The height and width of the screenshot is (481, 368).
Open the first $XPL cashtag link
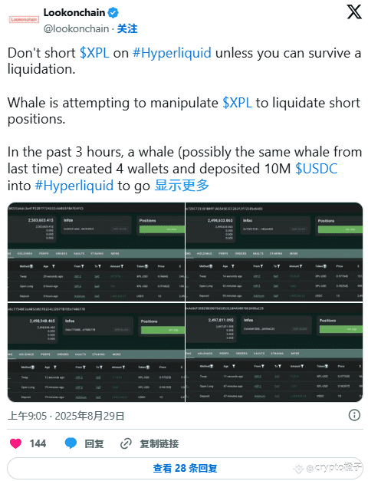click(x=94, y=53)
